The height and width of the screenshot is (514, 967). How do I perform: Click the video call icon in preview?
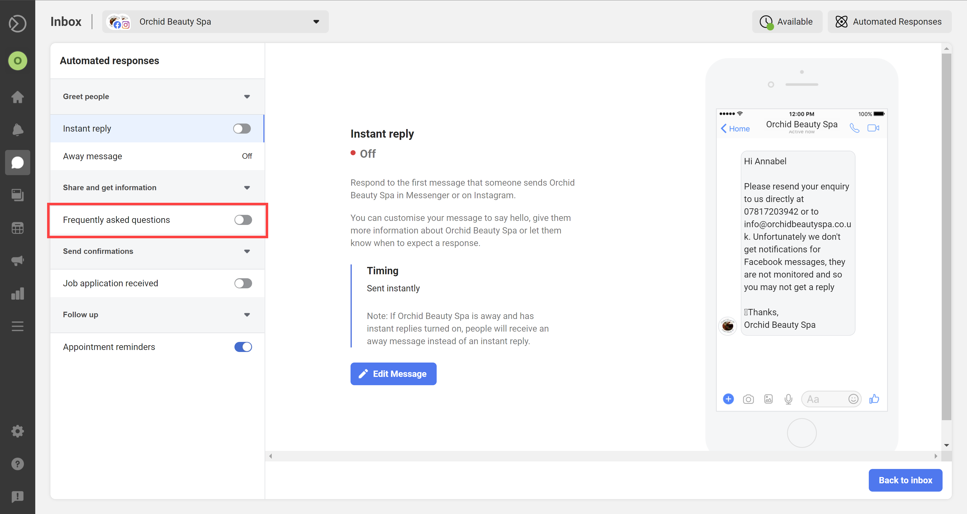click(873, 128)
